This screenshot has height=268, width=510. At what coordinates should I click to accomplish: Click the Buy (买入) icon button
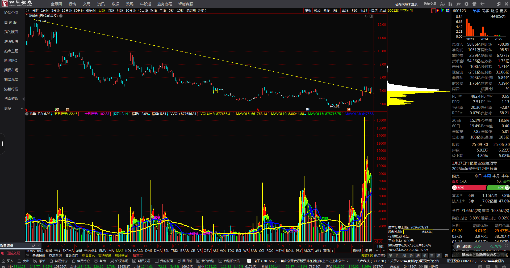pyautogui.click(x=7, y=261)
